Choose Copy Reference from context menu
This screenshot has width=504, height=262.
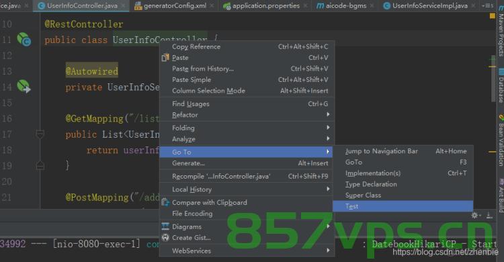point(247,46)
